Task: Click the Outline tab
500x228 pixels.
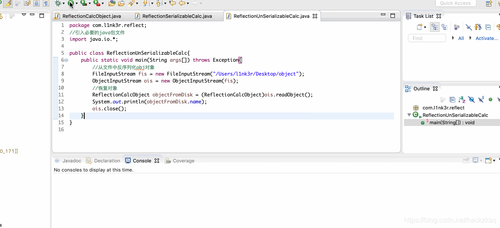Action: coord(421,89)
